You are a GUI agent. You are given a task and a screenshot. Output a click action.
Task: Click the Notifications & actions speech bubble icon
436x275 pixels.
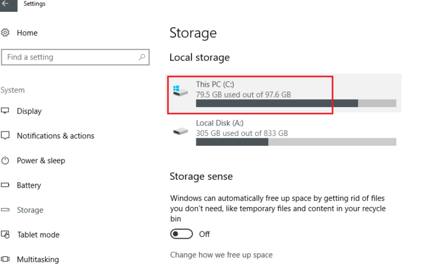pyautogui.click(x=6, y=136)
